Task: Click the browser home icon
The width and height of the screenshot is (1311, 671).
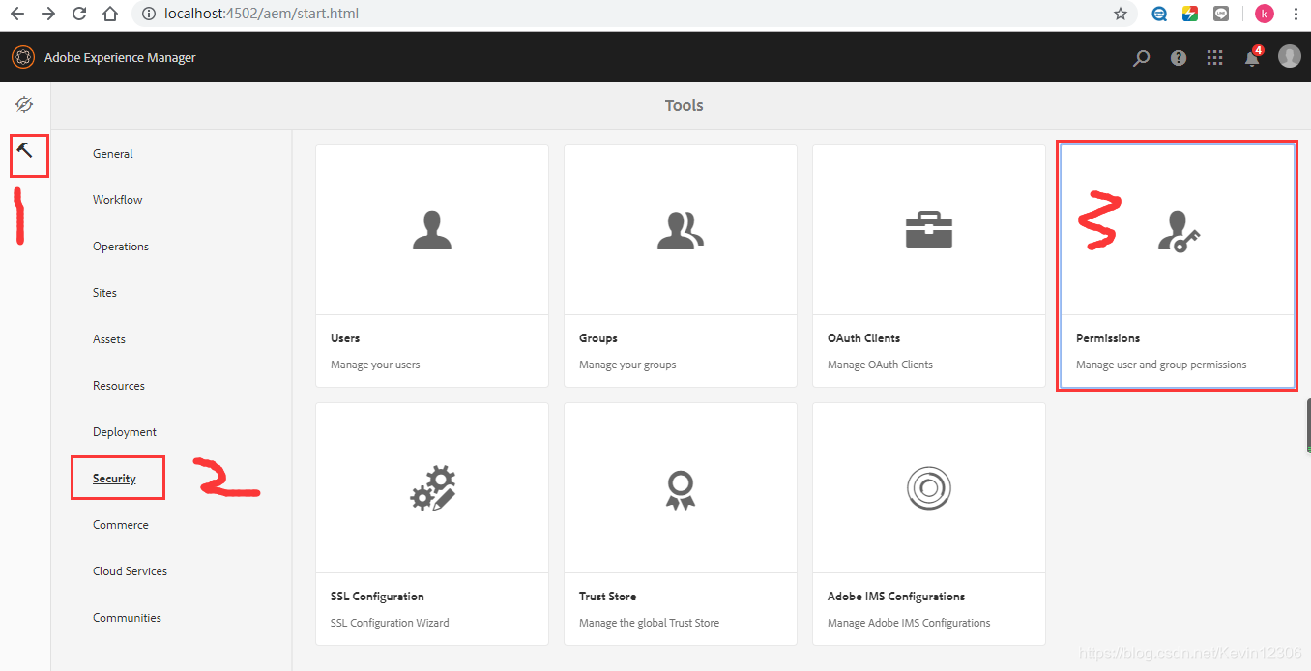Action: pyautogui.click(x=110, y=14)
